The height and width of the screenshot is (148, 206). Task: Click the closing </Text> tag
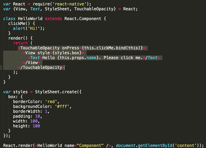coord(151,58)
